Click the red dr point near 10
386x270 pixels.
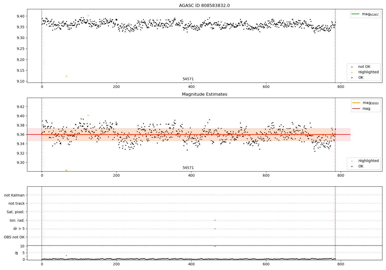(x=215, y=246)
